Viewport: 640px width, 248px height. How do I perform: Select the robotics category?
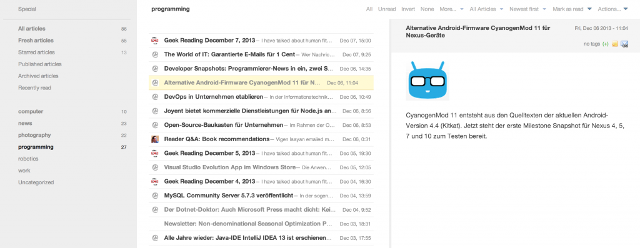pos(28,159)
